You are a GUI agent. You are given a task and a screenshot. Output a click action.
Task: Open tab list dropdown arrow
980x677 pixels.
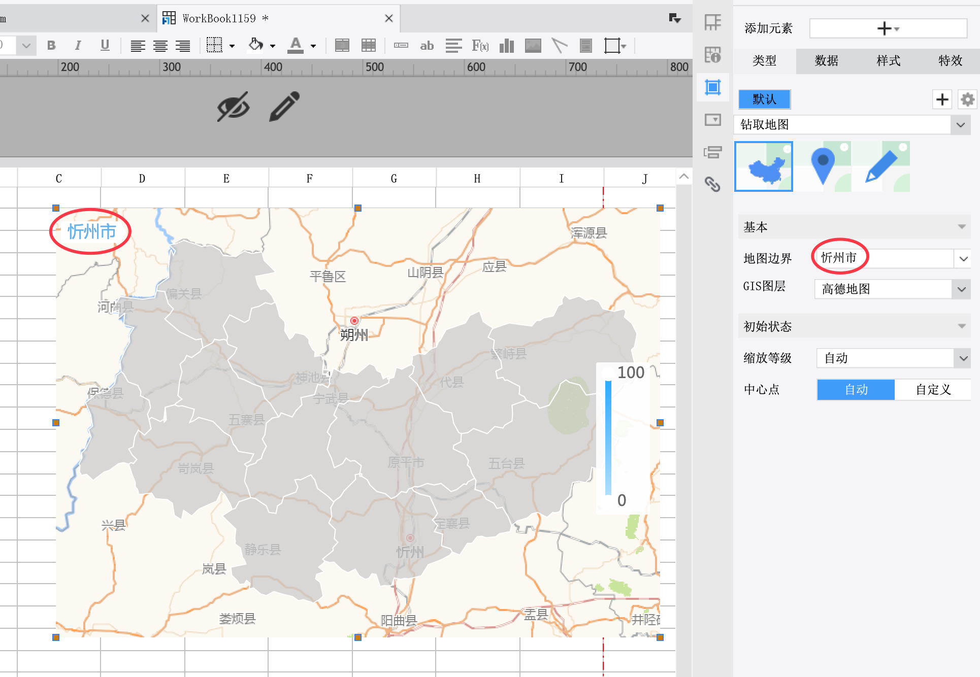(x=675, y=19)
